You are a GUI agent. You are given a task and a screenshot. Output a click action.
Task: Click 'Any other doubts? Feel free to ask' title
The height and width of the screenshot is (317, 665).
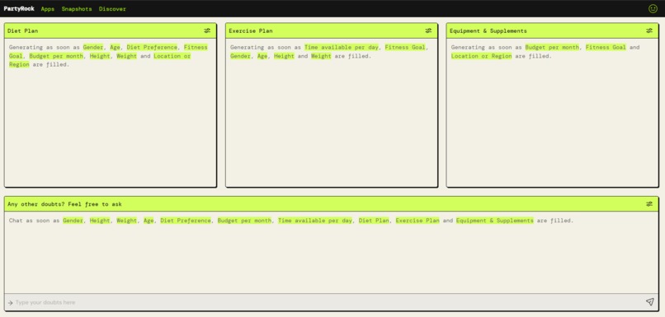(64, 204)
